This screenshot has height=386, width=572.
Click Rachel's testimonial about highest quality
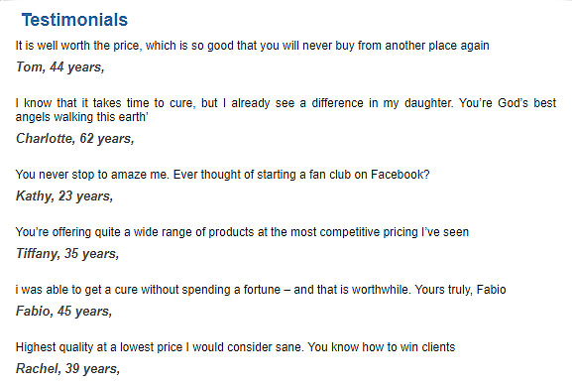[235, 347]
